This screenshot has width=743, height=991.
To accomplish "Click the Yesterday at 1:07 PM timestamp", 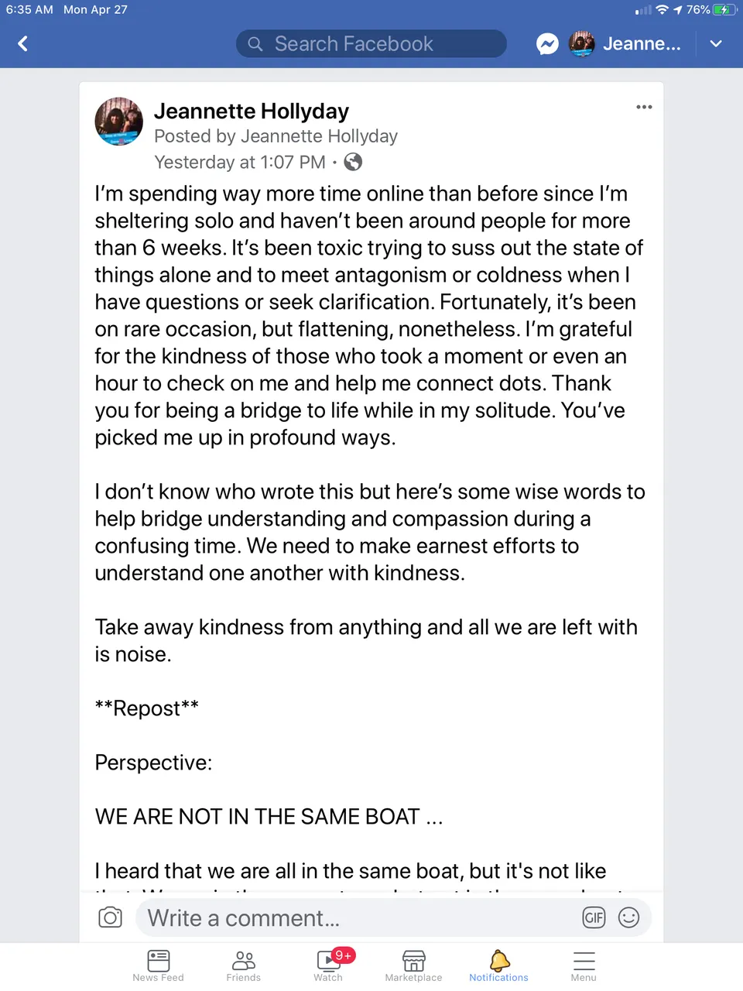I will [x=240, y=162].
